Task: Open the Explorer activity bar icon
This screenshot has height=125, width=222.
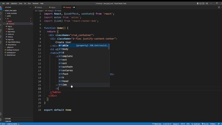Action: click(x=1, y=8)
